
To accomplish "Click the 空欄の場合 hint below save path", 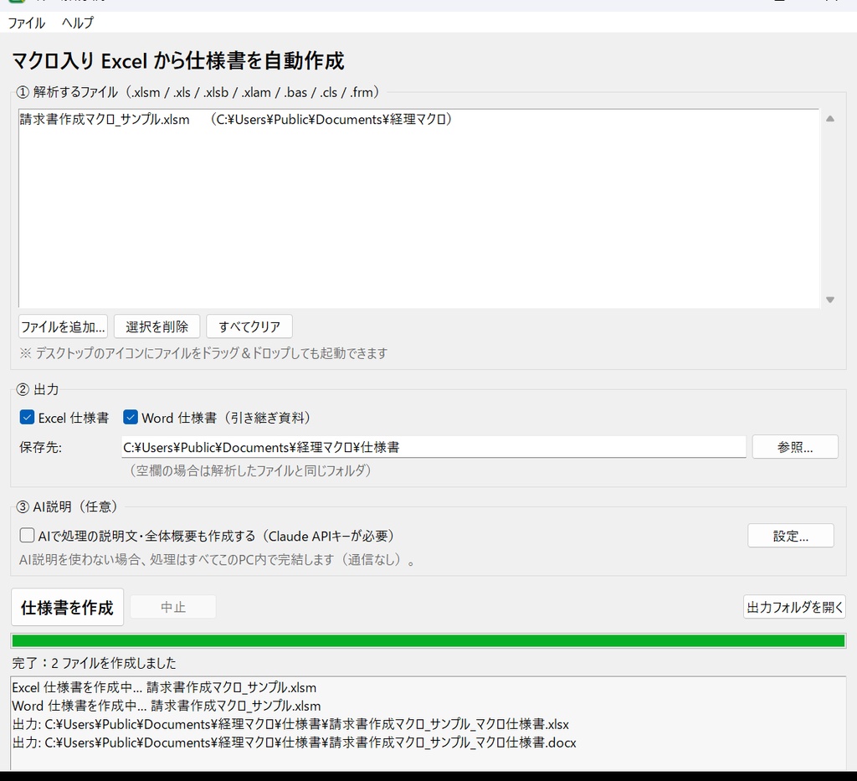I will [249, 470].
